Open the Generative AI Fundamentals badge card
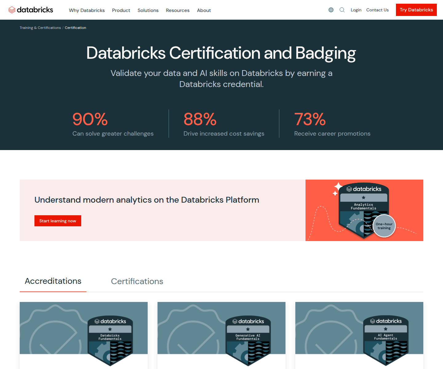 click(221, 335)
